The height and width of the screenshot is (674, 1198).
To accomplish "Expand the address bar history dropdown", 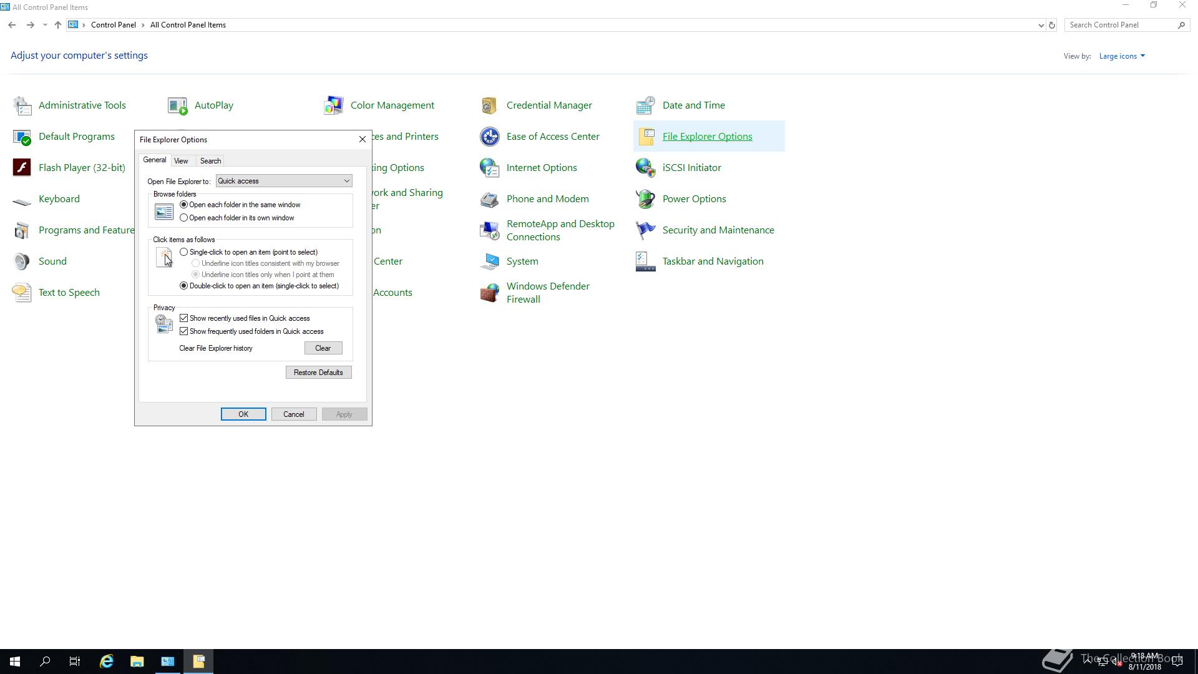I will point(1041,25).
